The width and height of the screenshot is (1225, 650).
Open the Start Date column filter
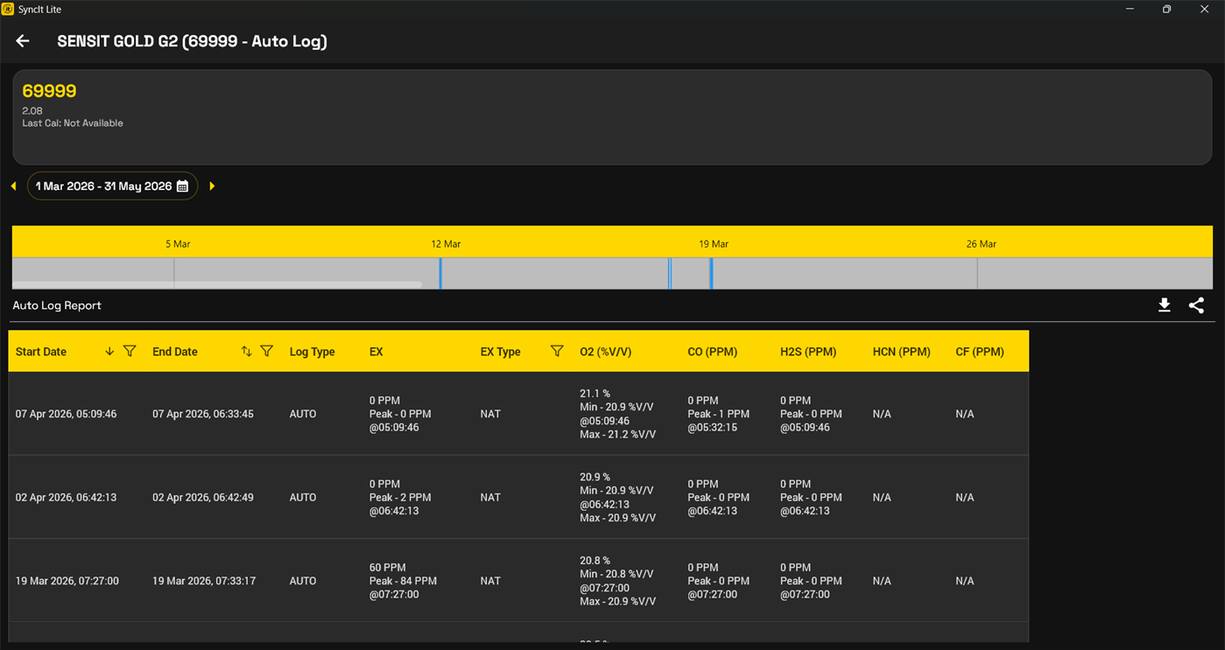click(130, 352)
